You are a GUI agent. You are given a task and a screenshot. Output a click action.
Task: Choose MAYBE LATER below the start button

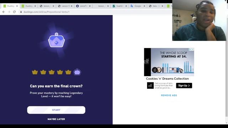coord(56,119)
